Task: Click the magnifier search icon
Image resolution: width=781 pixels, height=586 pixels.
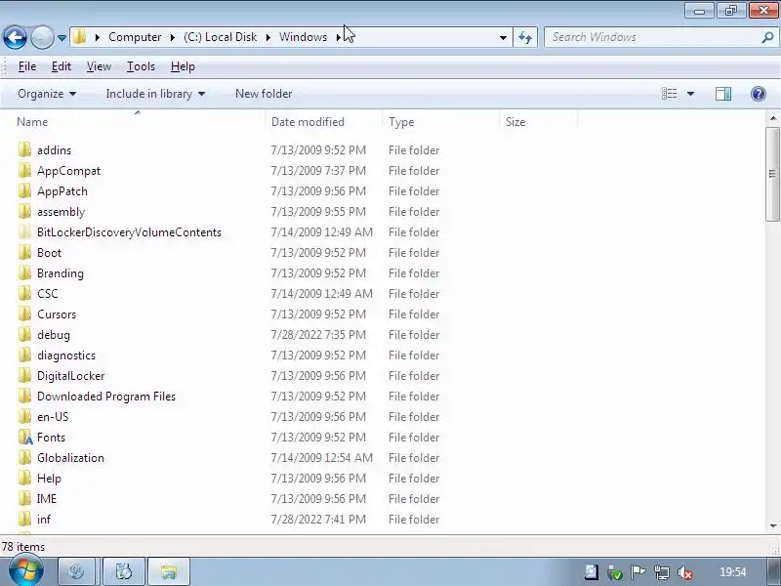Action: click(x=768, y=37)
